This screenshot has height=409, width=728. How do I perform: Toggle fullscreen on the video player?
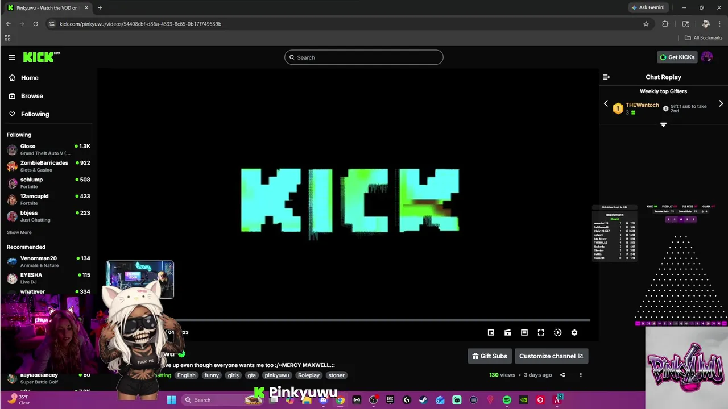[x=541, y=333]
